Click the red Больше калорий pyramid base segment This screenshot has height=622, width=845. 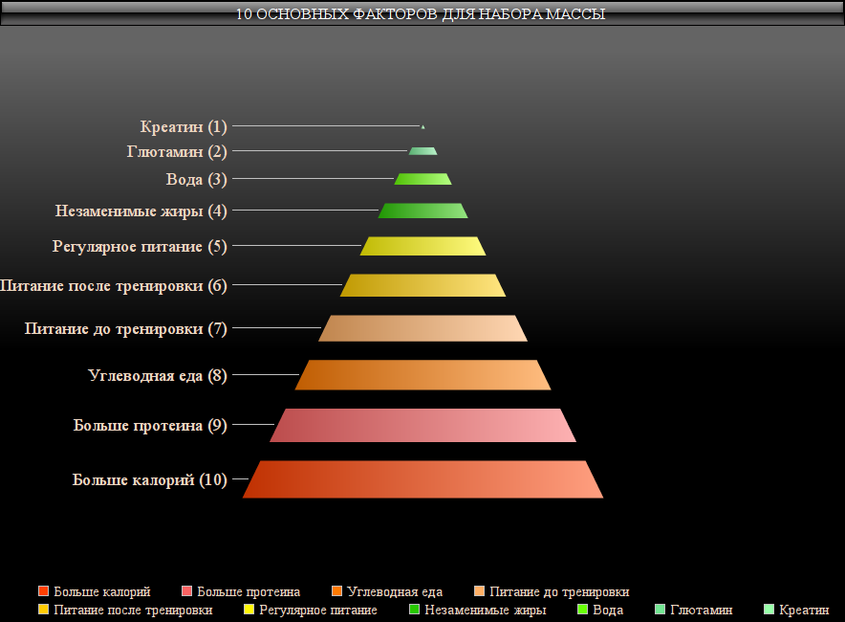(423, 479)
